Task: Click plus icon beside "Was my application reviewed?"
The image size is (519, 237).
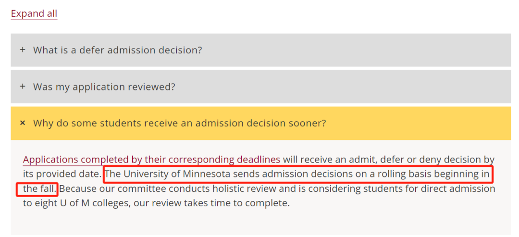Action: point(22,87)
